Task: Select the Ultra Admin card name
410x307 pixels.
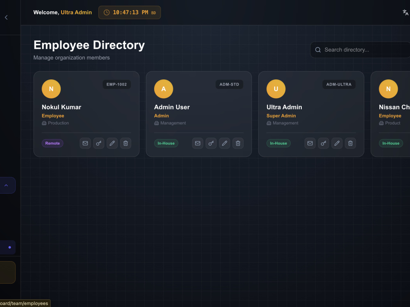Action: (284, 107)
